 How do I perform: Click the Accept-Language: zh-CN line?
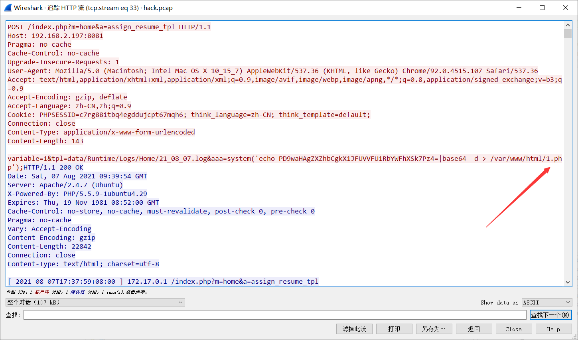click(69, 106)
